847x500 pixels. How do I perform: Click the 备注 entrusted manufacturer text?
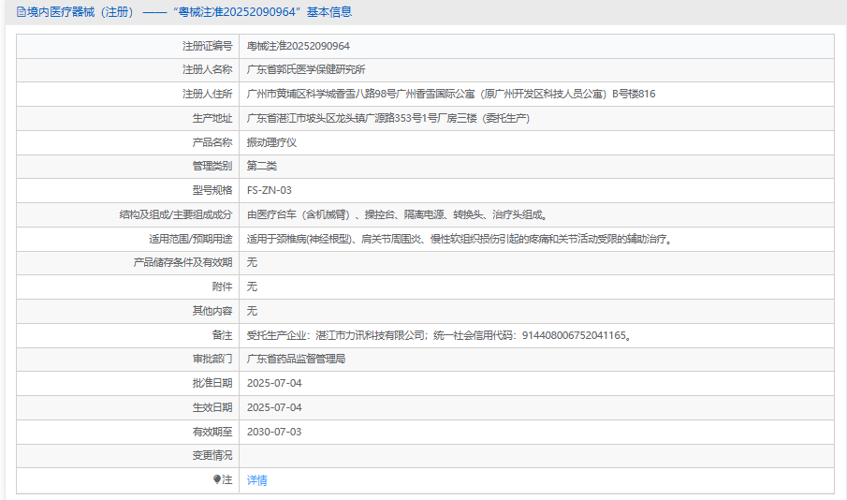[437, 335]
